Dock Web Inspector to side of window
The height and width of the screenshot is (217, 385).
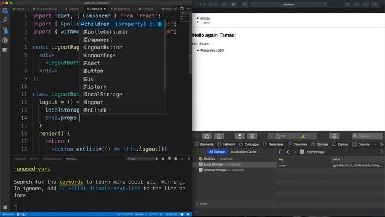click(219, 136)
